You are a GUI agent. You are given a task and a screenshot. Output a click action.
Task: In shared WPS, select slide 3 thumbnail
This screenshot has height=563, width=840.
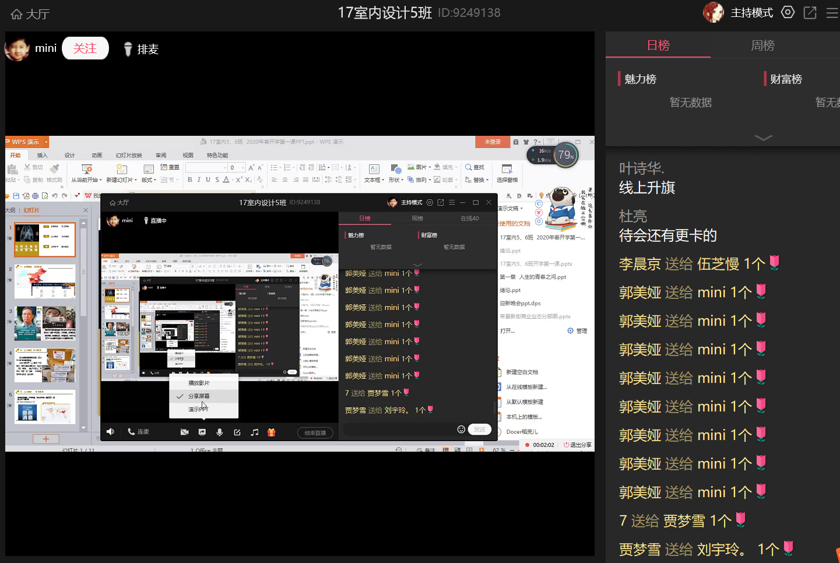point(45,323)
